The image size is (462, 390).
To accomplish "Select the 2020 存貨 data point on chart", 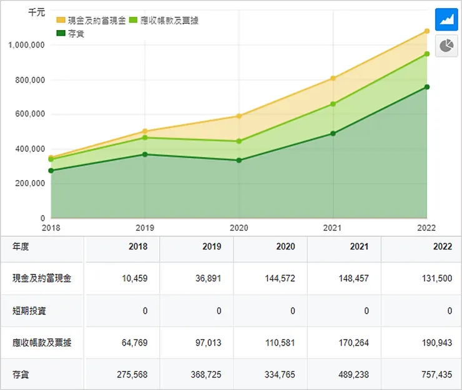I will pos(239,160).
